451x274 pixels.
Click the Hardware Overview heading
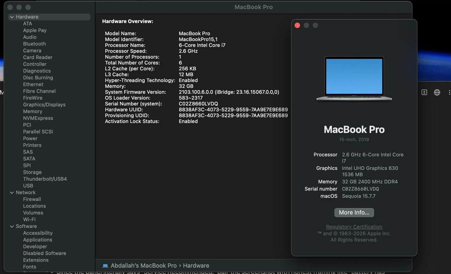[x=127, y=21]
